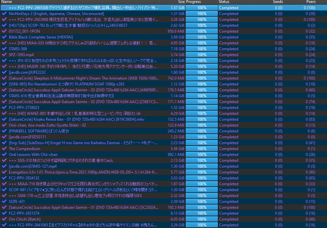The height and width of the screenshot is (228, 327).
Task: Select the 051722_001-1PON torrent name
Action: point(24,31)
